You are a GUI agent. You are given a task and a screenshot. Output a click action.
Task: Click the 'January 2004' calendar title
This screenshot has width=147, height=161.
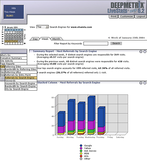click(12, 27)
